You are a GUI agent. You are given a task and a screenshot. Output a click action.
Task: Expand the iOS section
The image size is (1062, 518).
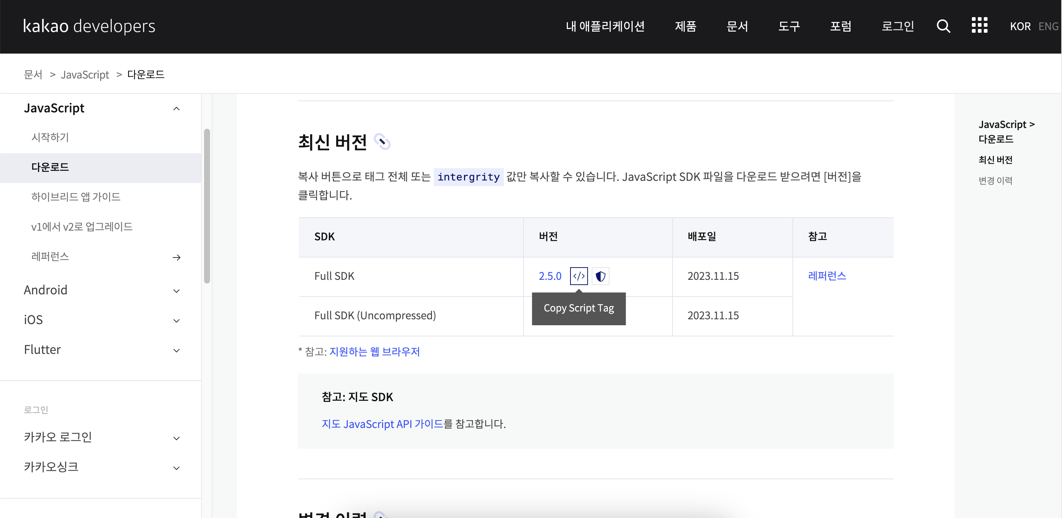[x=177, y=321]
